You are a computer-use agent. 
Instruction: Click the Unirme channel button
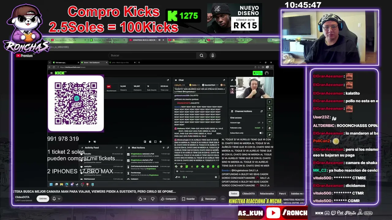coord(43,199)
